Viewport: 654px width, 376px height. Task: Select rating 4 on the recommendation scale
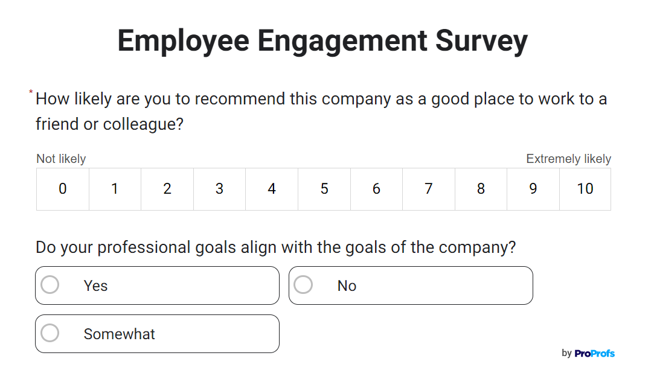(x=271, y=189)
